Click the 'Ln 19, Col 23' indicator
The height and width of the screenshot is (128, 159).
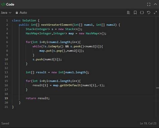(x=148, y=123)
